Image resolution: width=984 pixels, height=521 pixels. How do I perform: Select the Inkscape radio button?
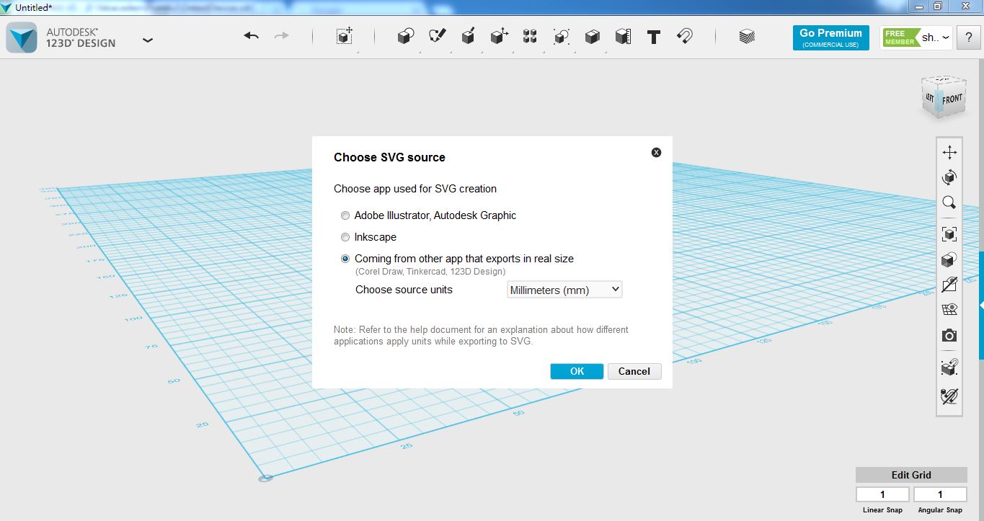pos(345,237)
